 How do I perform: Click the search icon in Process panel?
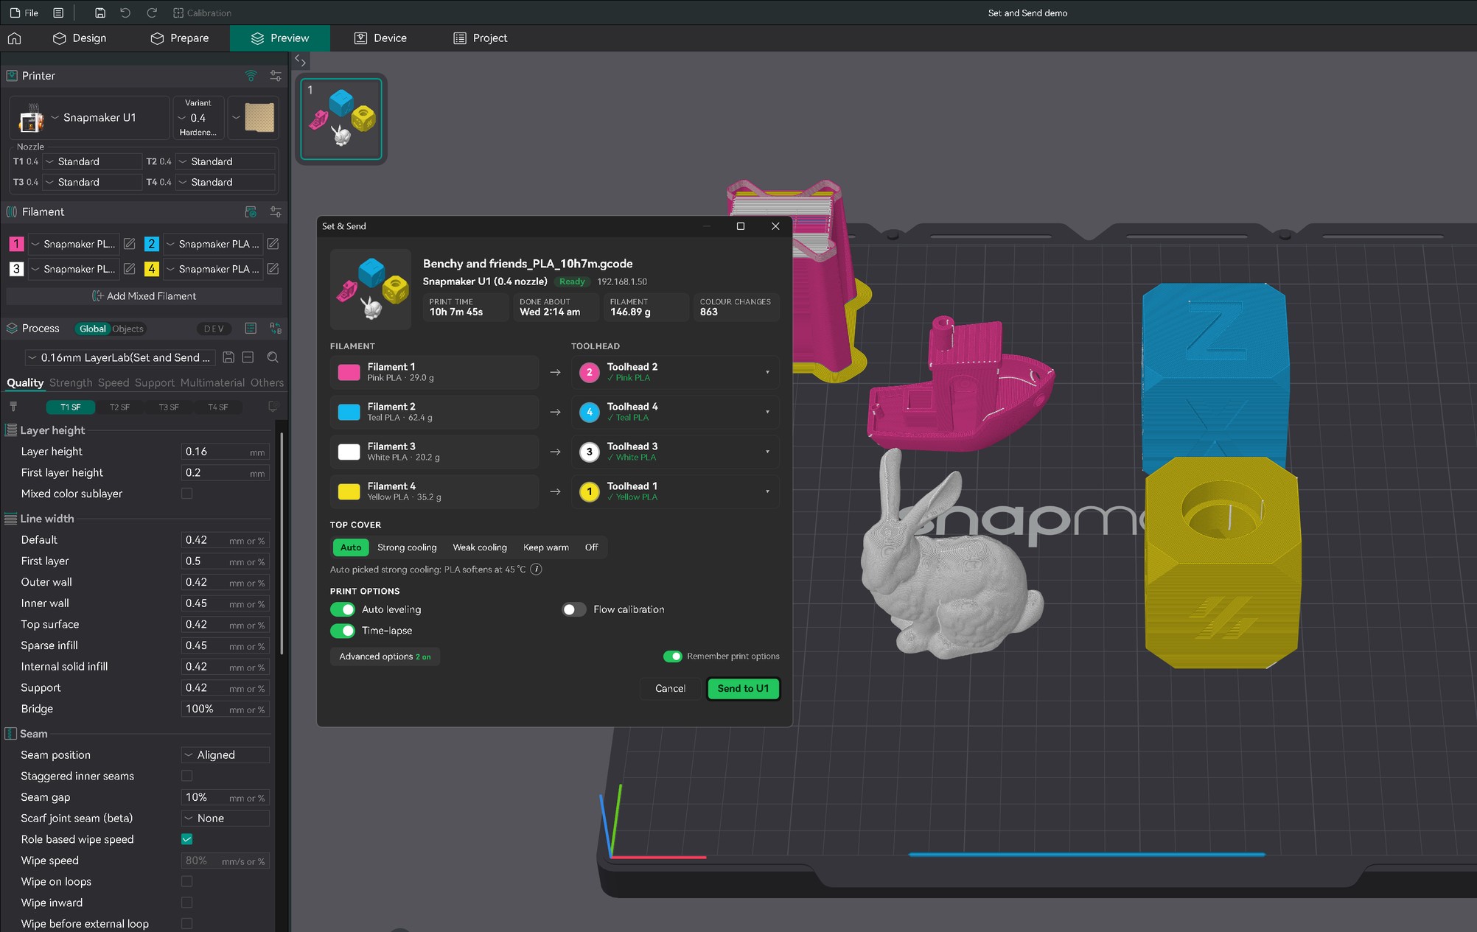(273, 357)
